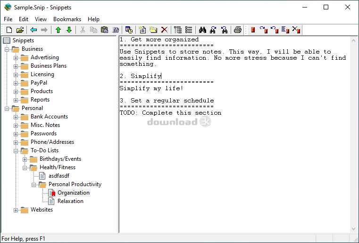Expand the Reports folder
This screenshot has width=359, height=243.
(x=16, y=100)
